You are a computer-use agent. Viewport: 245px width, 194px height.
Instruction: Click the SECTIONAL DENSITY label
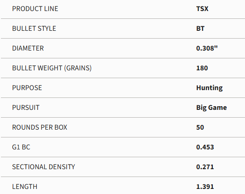coord(44,167)
